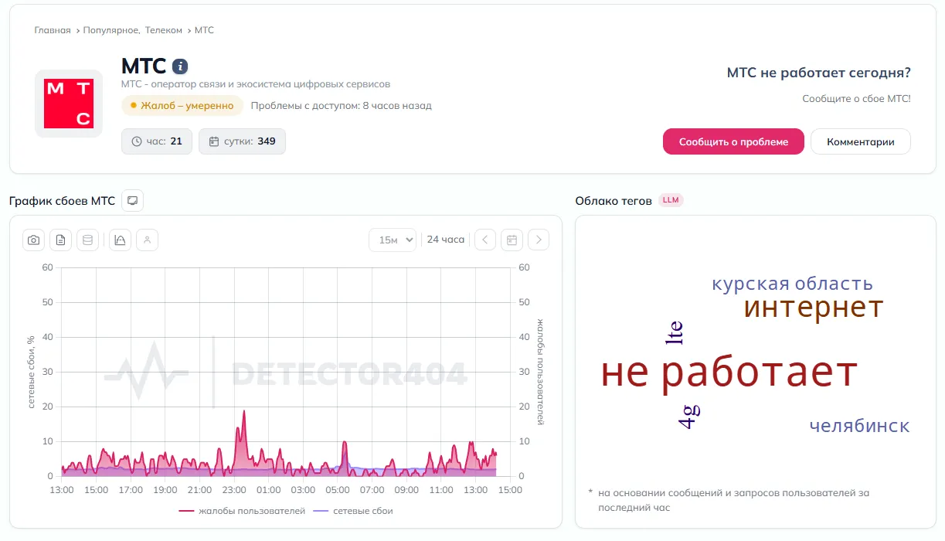
Task: Click the Жалоб – умеренно status badge
Action: coord(182,106)
